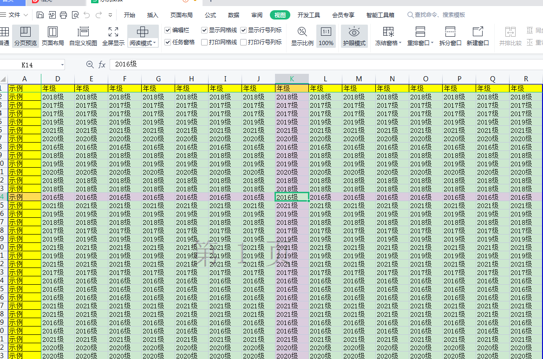The height and width of the screenshot is (359, 543).
Task: Open 显示比例 zoom dialog
Action: tap(302, 36)
